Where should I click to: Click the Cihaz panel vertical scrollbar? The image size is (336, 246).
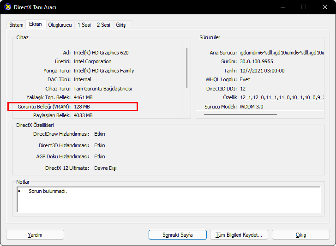(x=187, y=68)
